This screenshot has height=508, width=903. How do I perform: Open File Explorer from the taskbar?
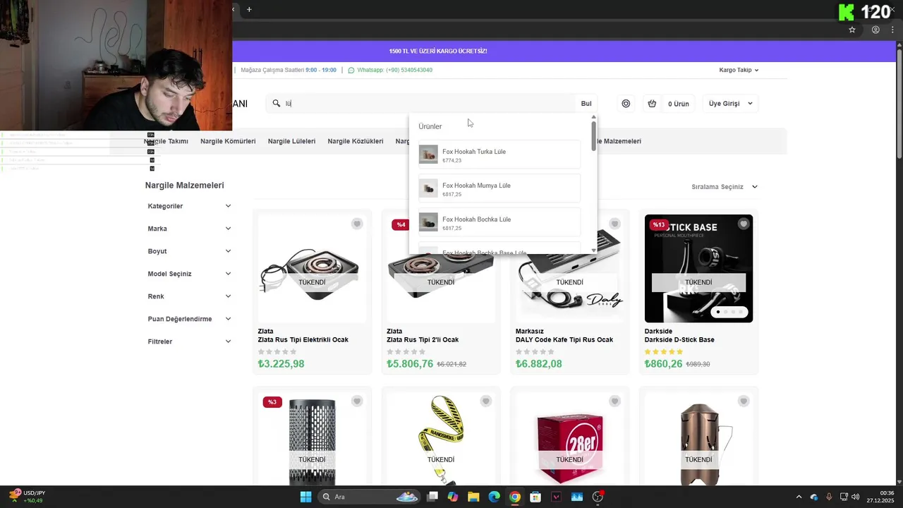point(473,497)
